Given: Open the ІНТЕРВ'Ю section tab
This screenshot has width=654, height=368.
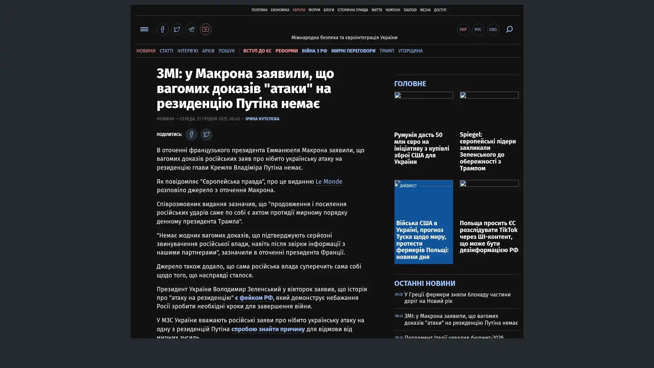Looking at the screenshot, I should tap(187, 51).
